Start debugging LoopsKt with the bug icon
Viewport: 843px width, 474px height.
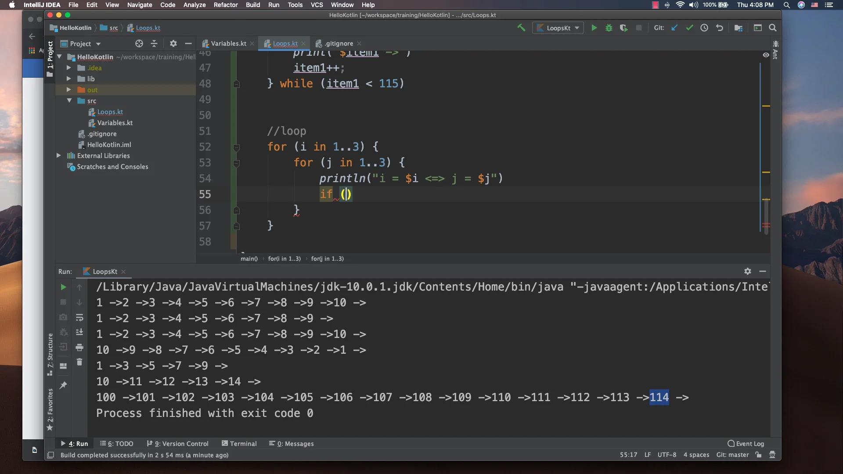[x=609, y=27]
